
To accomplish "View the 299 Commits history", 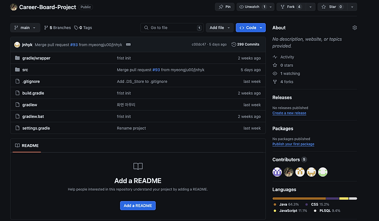I will pyautogui.click(x=245, y=45).
